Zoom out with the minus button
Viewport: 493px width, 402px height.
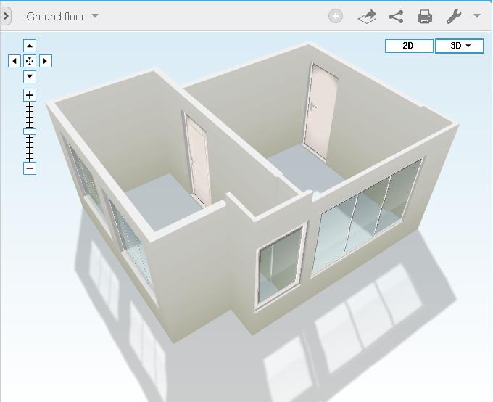(30, 168)
